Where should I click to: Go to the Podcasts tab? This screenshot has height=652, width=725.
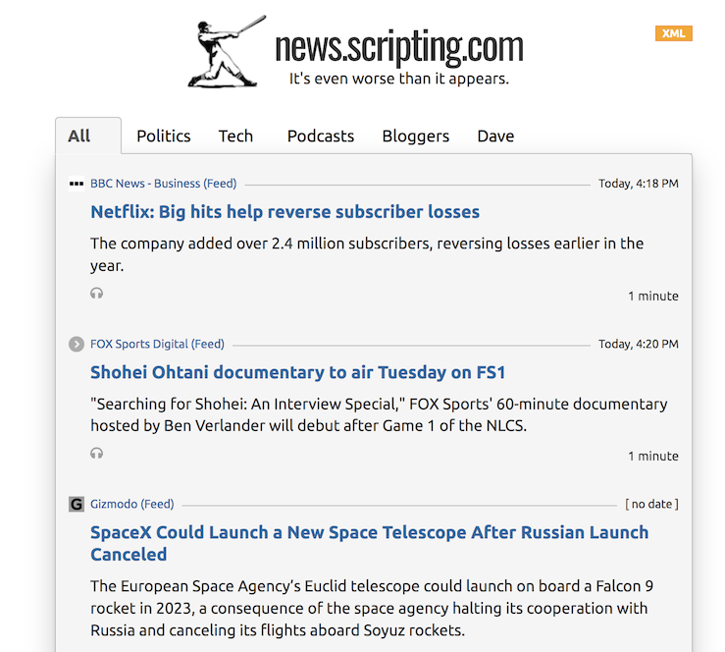click(x=321, y=136)
